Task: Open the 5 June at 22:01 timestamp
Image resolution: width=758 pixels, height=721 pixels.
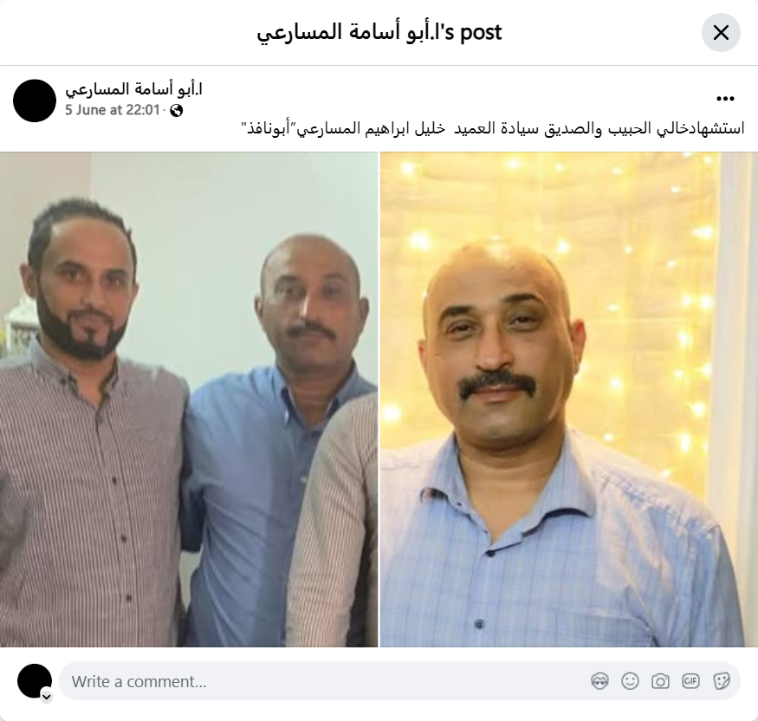Action: tap(112, 110)
